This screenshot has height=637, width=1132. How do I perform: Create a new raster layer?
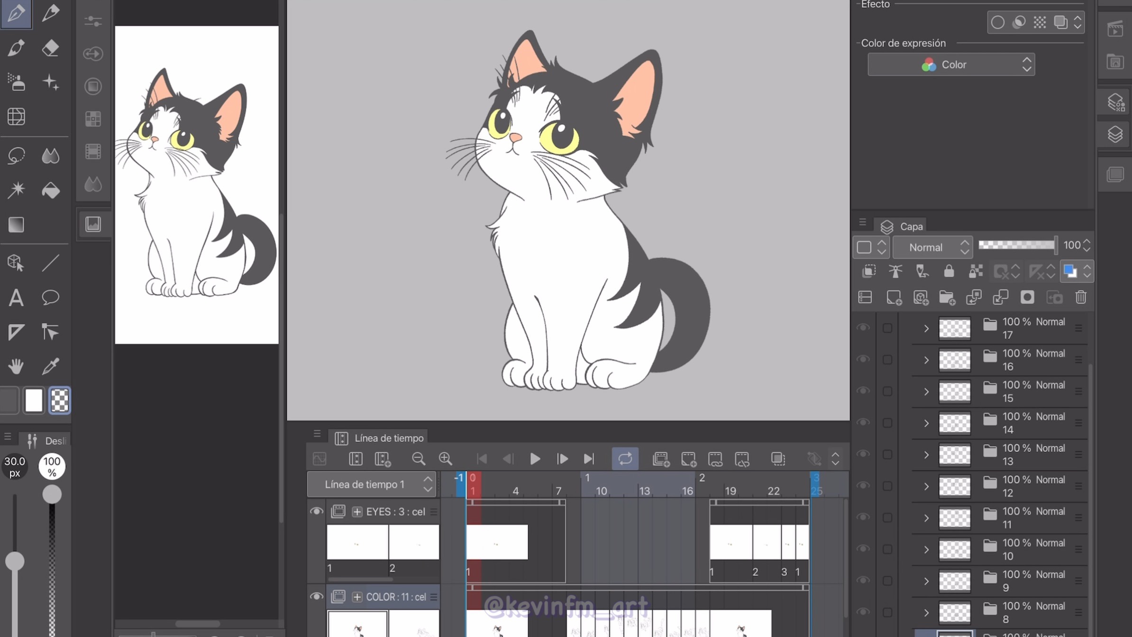[x=894, y=297]
